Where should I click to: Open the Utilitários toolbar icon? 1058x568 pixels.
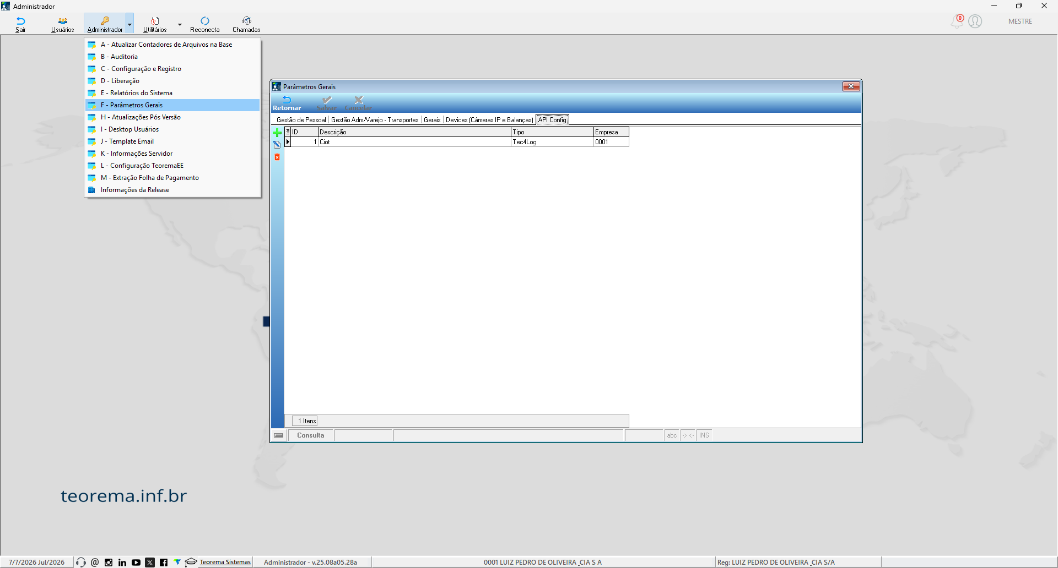155,24
